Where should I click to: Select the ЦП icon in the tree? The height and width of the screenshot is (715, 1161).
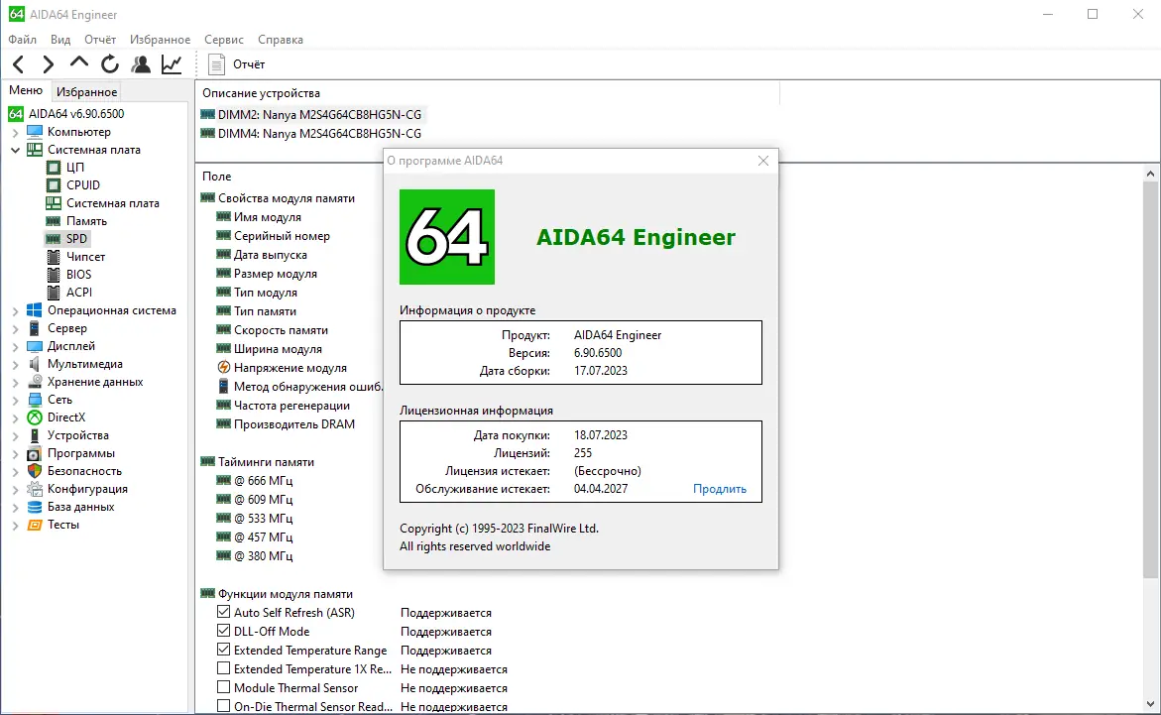coord(54,168)
